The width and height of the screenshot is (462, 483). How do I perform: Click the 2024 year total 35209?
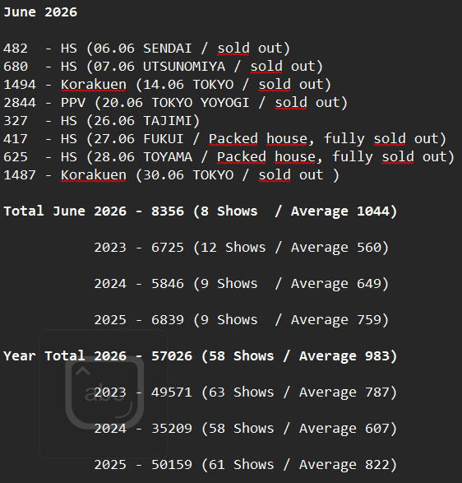click(172, 429)
